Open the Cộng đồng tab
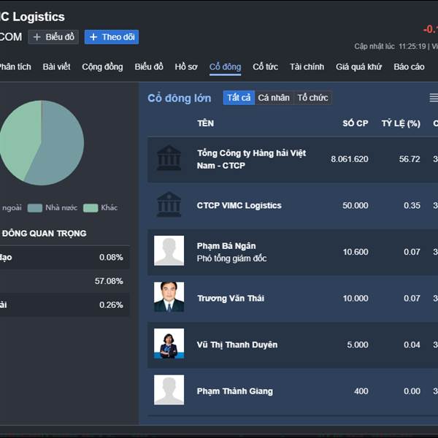Image resolution: width=438 pixels, height=438 pixels. pos(102,66)
